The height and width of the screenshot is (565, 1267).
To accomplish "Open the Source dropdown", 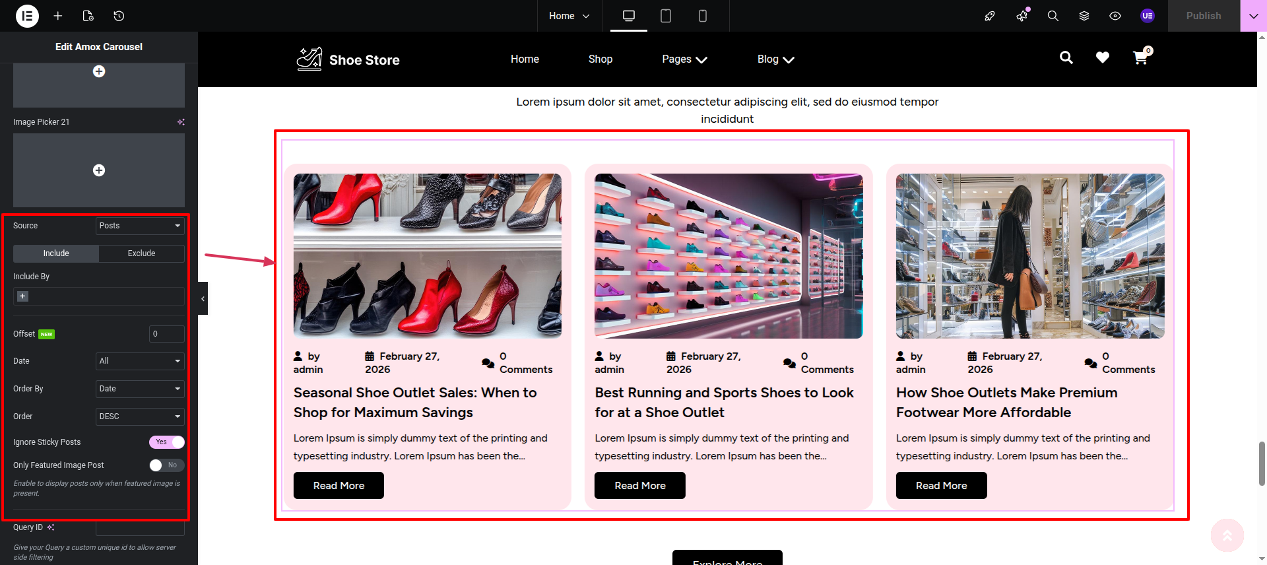I will (140, 226).
